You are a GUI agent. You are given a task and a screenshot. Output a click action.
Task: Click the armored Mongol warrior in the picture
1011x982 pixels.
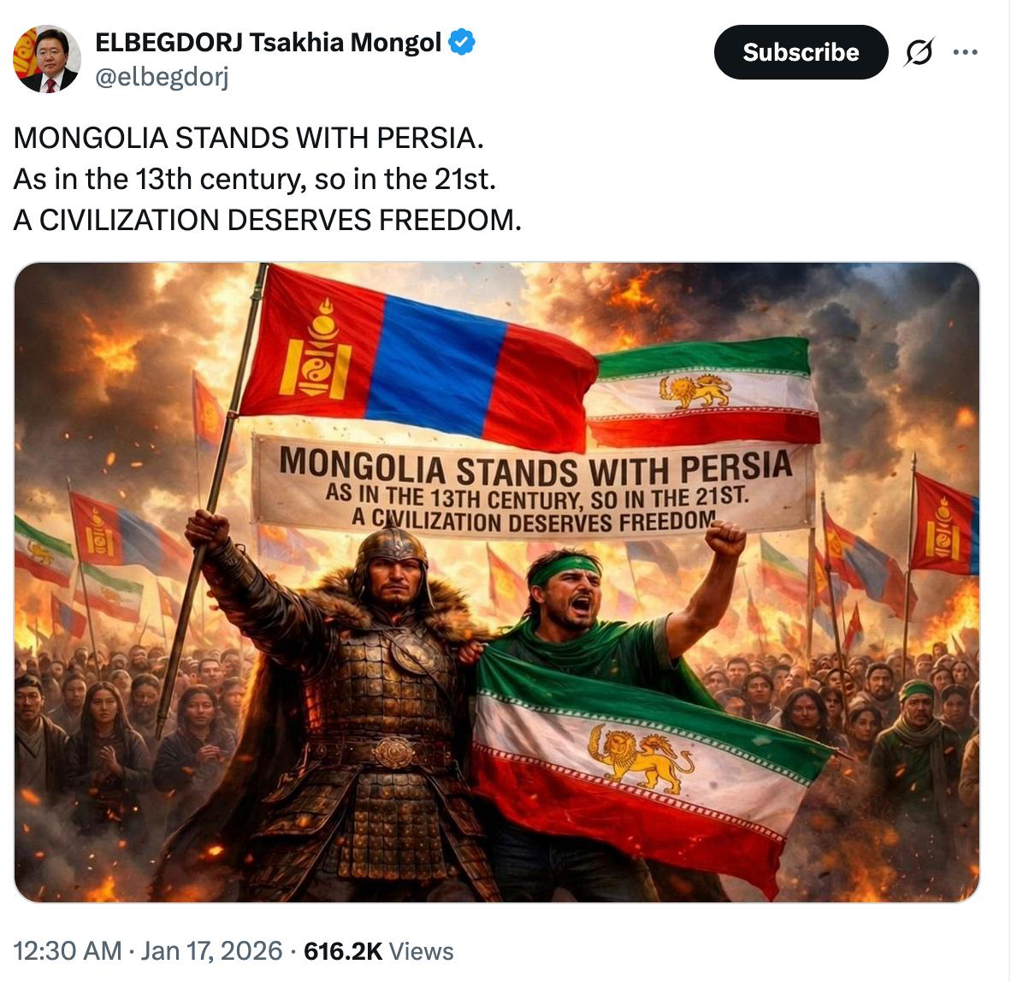(335, 709)
